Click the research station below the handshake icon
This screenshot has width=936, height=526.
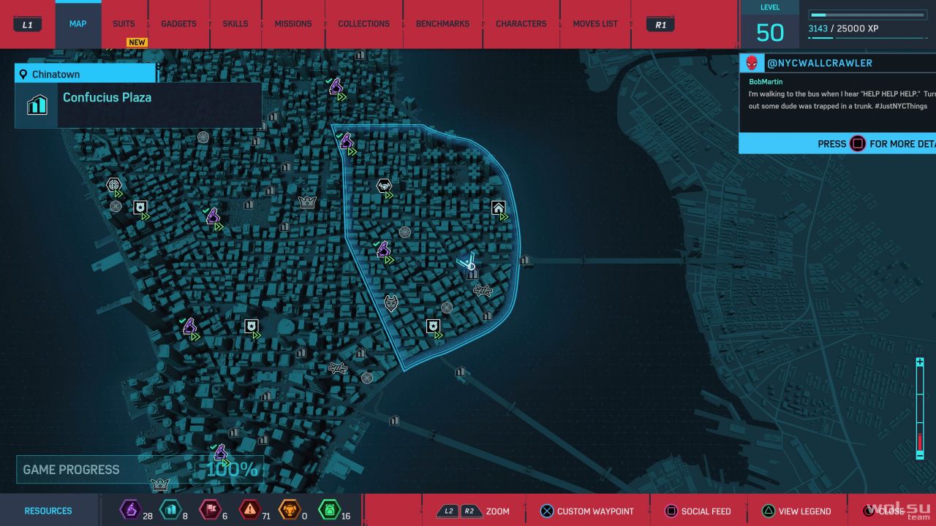382,250
